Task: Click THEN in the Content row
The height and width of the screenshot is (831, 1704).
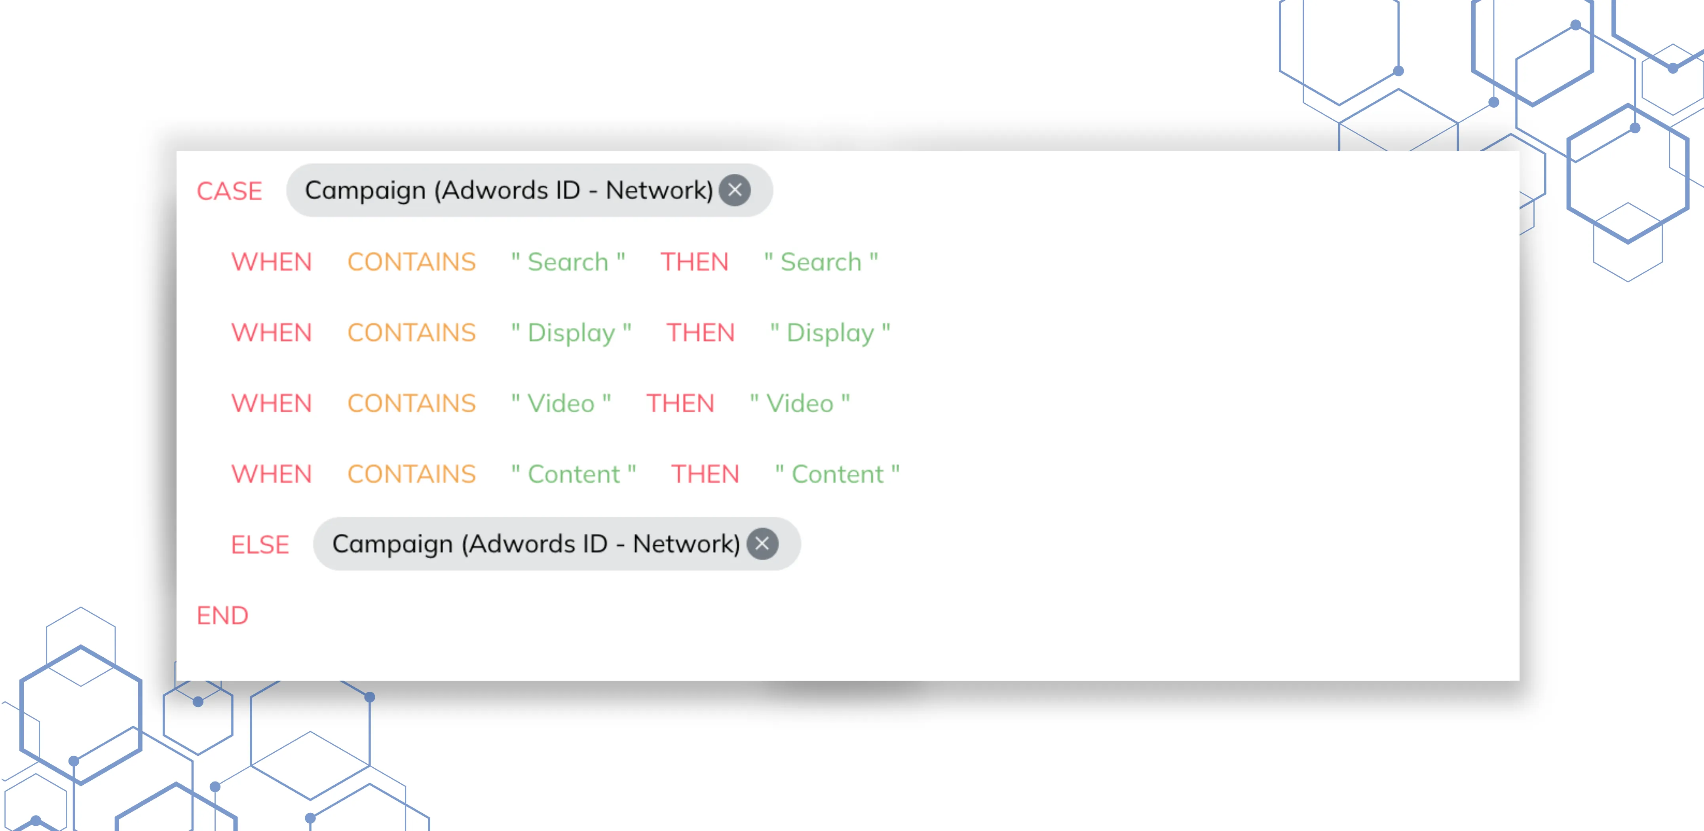Action: [x=705, y=473]
